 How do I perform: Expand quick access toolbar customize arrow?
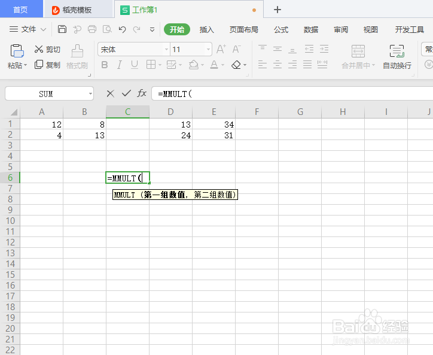click(x=152, y=29)
